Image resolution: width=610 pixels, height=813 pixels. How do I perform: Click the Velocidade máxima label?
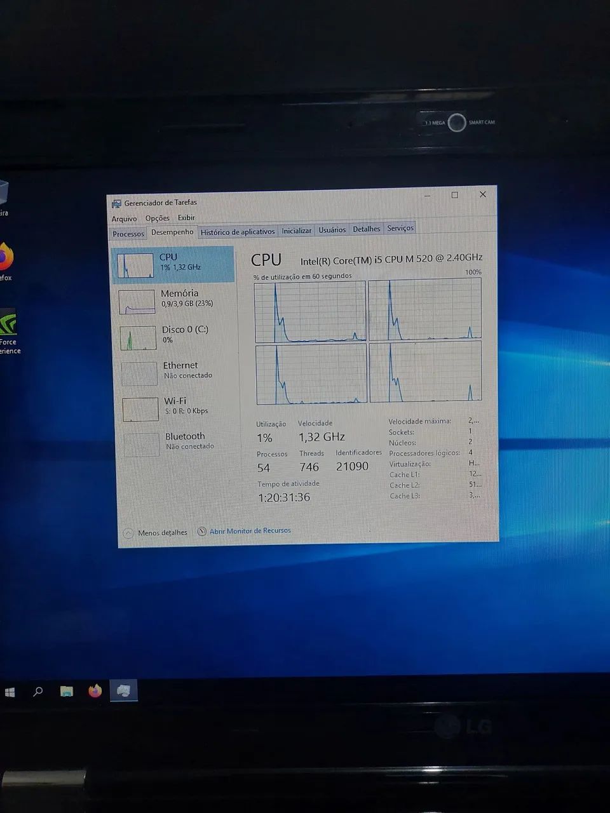point(419,421)
